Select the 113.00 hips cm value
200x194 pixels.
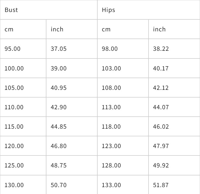(x=111, y=107)
